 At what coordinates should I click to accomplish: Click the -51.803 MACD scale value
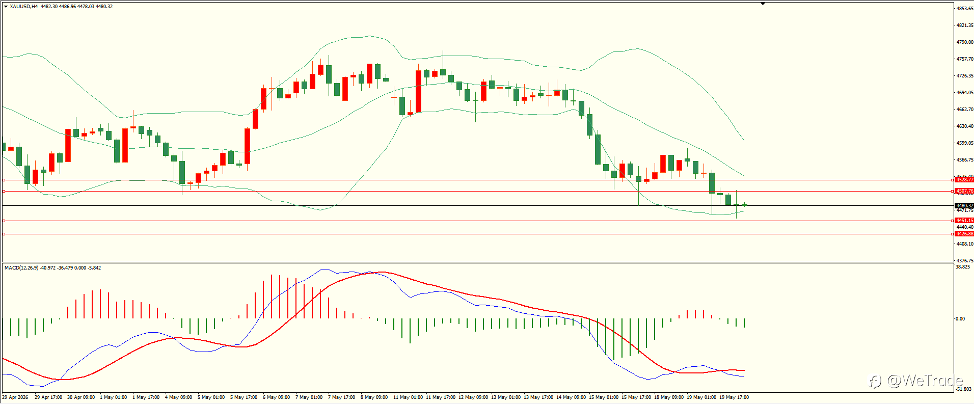(x=964, y=389)
